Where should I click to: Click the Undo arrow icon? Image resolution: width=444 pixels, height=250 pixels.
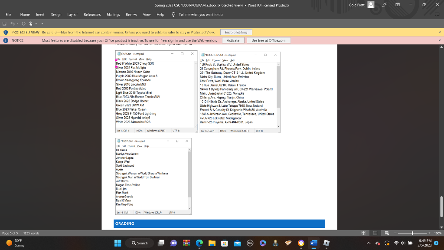pyautogui.click(x=12, y=23)
